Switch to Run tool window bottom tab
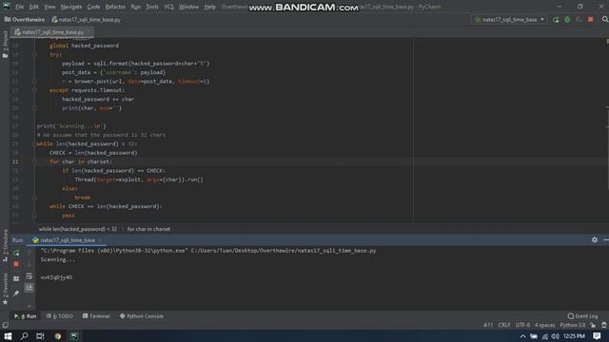This screenshot has height=342, width=609. (26, 316)
